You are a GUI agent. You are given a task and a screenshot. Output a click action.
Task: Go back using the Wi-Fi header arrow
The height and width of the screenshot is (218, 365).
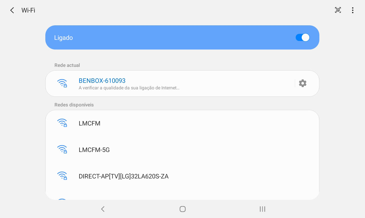coord(12,11)
